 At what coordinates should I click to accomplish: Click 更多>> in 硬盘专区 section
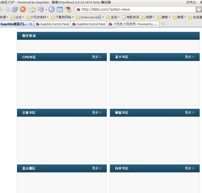[x=190, y=113]
